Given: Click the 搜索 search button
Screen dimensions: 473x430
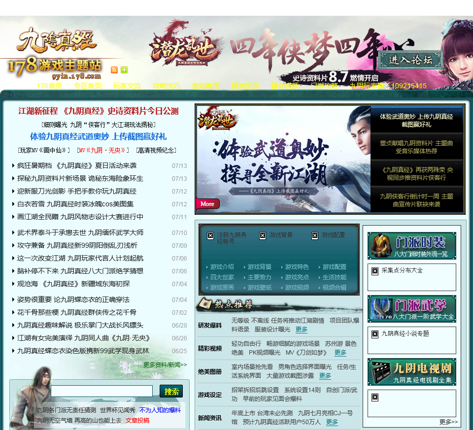Looking at the screenshot, I should click(x=171, y=392).
